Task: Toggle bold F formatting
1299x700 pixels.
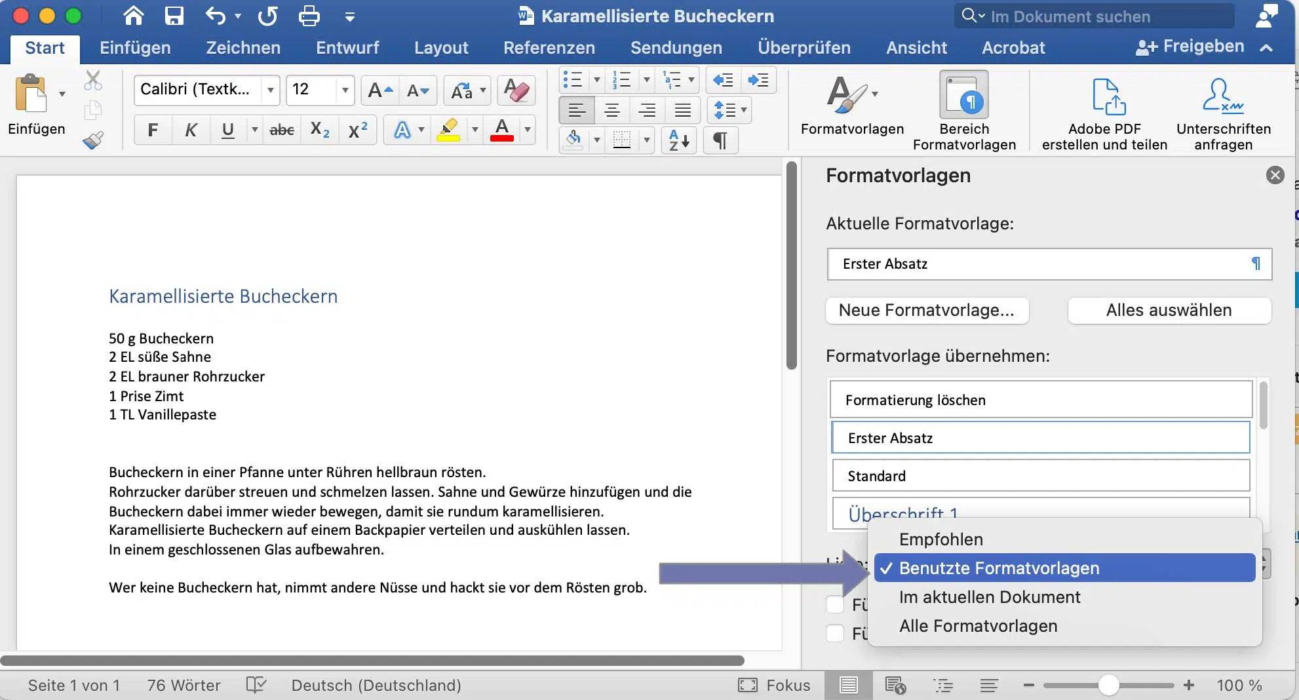Action: point(153,130)
